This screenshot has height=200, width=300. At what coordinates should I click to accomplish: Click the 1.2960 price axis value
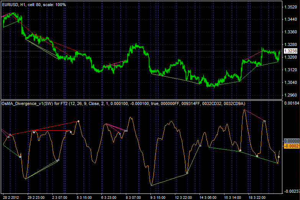[291, 95]
